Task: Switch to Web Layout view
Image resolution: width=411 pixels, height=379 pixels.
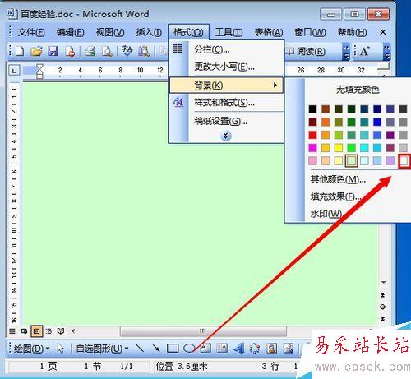Action: coord(24,331)
